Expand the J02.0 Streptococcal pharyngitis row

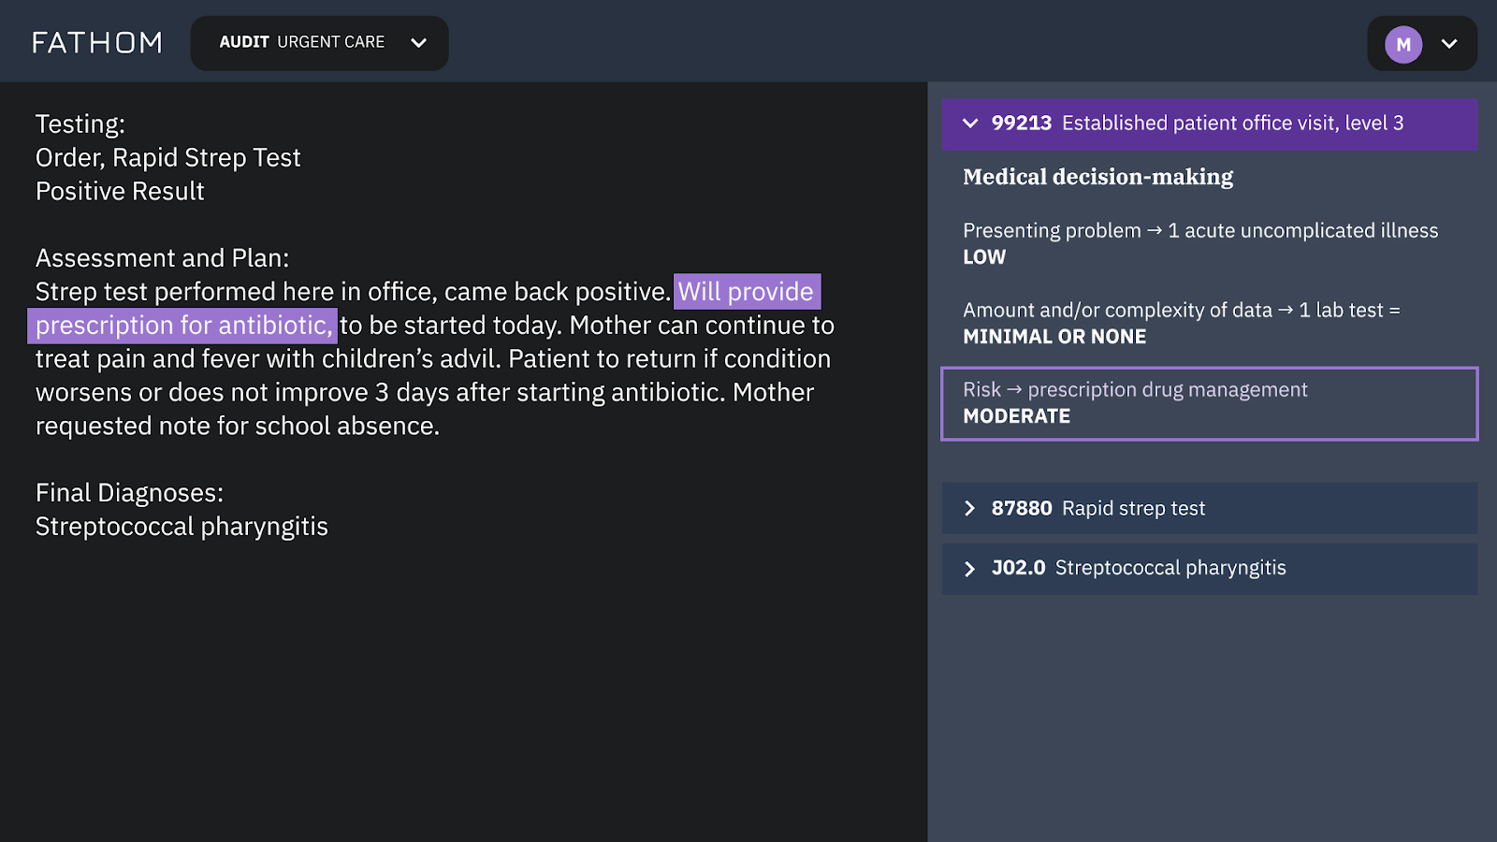[1209, 568]
